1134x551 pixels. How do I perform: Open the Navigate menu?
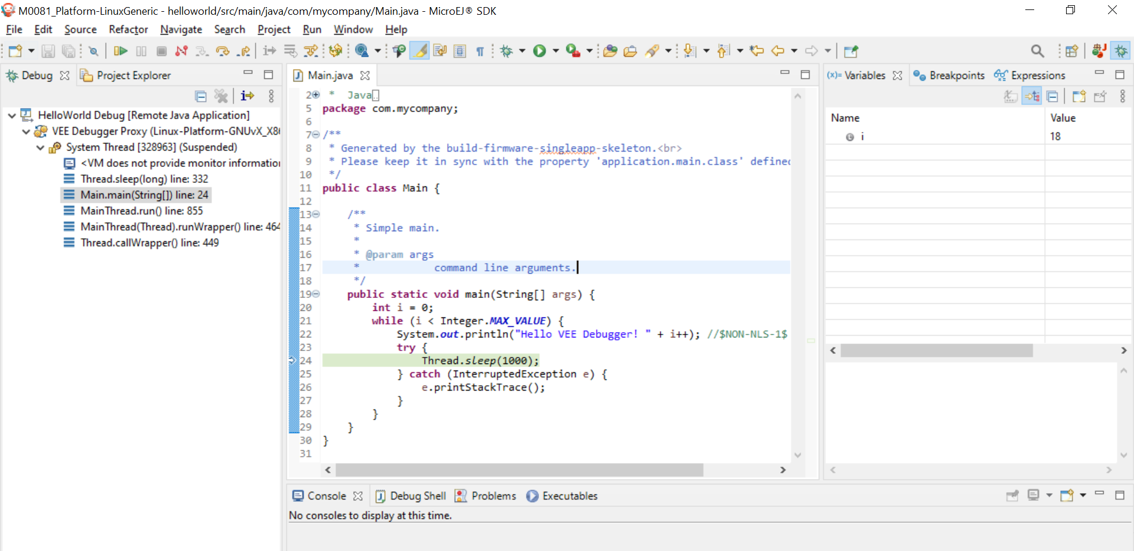coord(181,29)
